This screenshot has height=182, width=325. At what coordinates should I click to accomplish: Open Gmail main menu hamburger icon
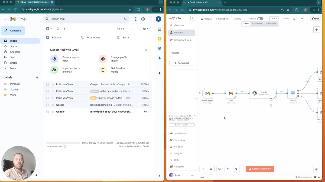pyautogui.click(x=5, y=19)
